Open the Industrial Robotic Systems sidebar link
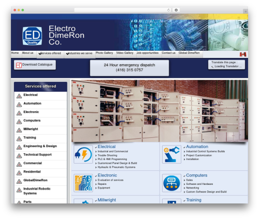The width and height of the screenshot is (259, 219). tap(37, 191)
